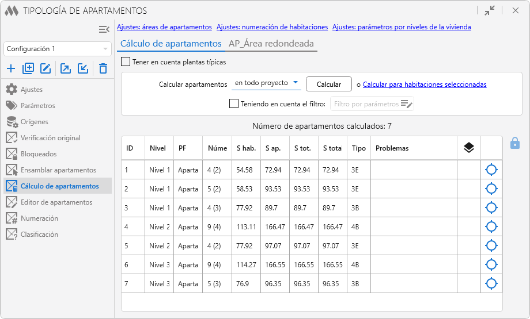Viewport: 530px width, 319px height.
Task: Rename configuration with the edit icon
Action: click(46, 69)
